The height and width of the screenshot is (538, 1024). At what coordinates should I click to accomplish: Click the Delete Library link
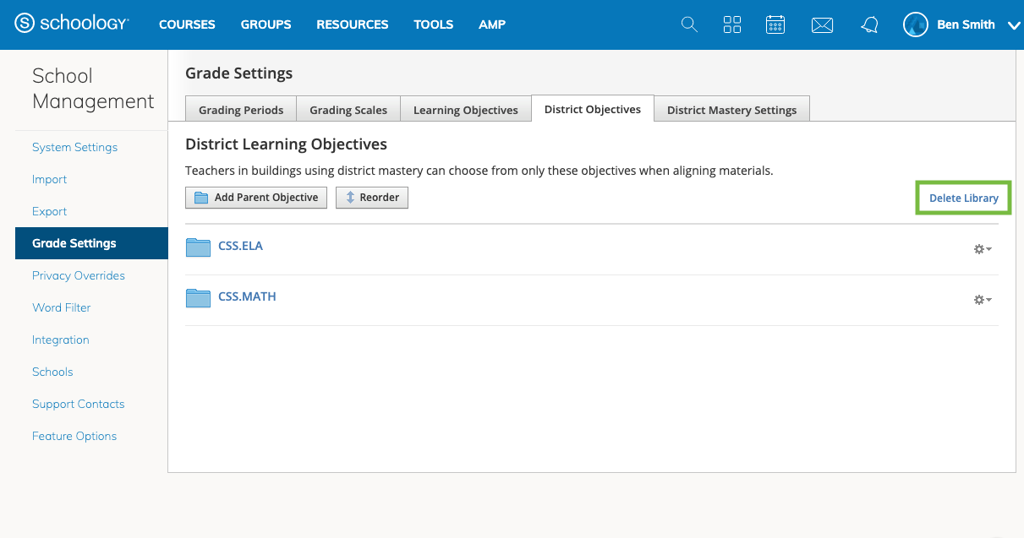point(963,198)
